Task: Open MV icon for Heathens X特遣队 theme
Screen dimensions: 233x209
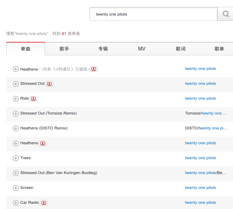Action: pyautogui.click(x=93, y=69)
